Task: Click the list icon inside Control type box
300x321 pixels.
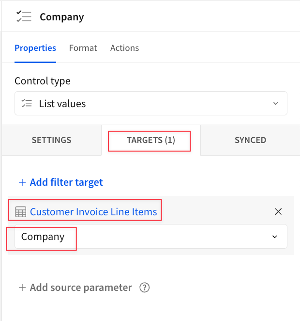Action: point(27,103)
